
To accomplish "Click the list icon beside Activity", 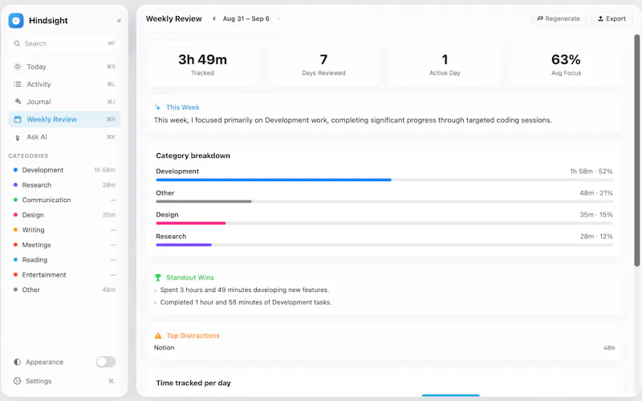I will pyautogui.click(x=17, y=84).
